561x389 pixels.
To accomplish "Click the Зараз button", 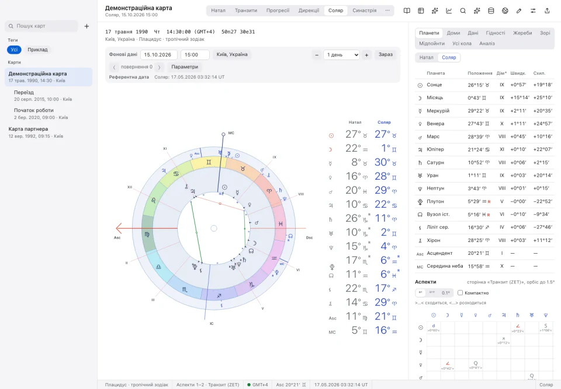I will tap(386, 55).
